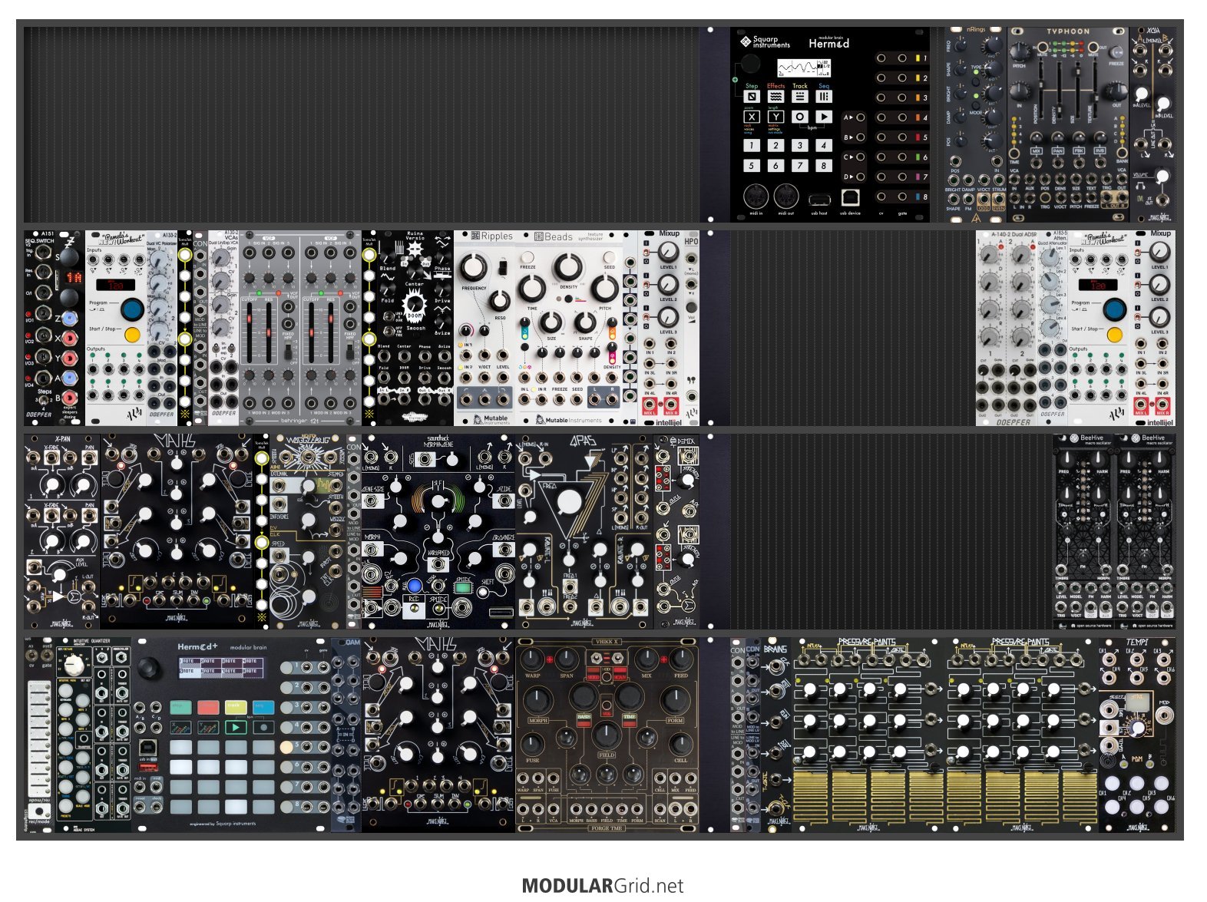This screenshot has height=902, width=1207.
Task: Engage the FREEZE button on Beads
Action: pos(527,257)
